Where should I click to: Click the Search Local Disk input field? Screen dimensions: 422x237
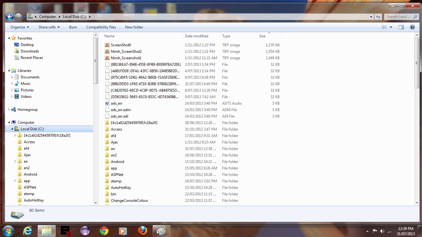(x=399, y=17)
